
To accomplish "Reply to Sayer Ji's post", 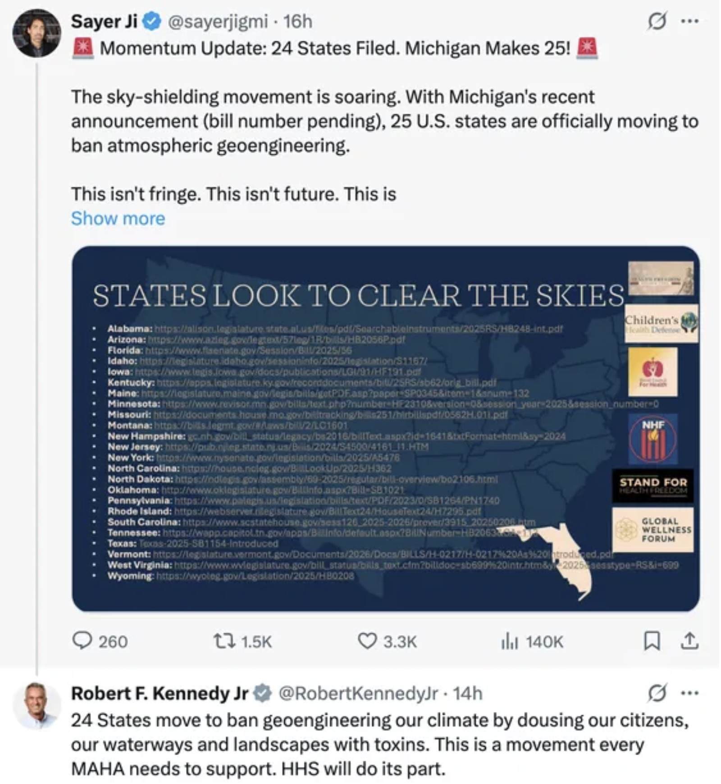I will pyautogui.click(x=82, y=641).
